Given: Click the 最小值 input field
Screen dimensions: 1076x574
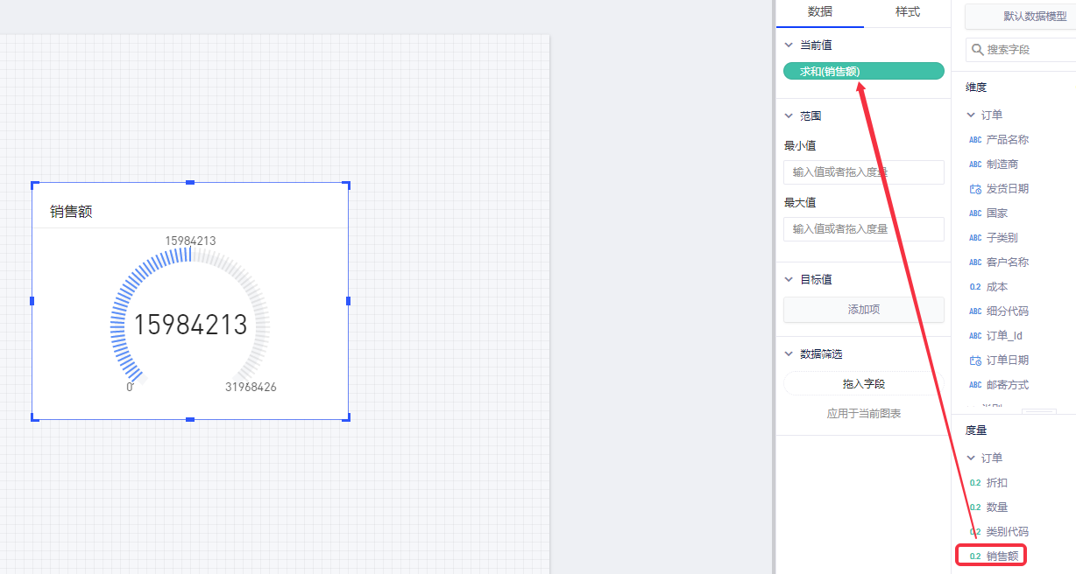Looking at the screenshot, I should pyautogui.click(x=863, y=172).
